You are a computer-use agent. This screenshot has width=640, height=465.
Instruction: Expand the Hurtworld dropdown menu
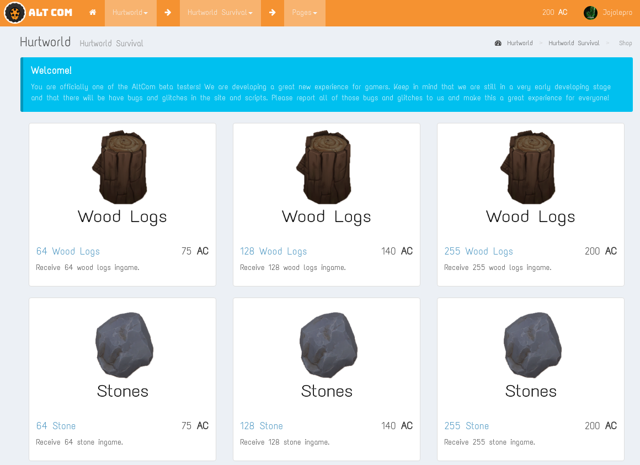tap(130, 13)
